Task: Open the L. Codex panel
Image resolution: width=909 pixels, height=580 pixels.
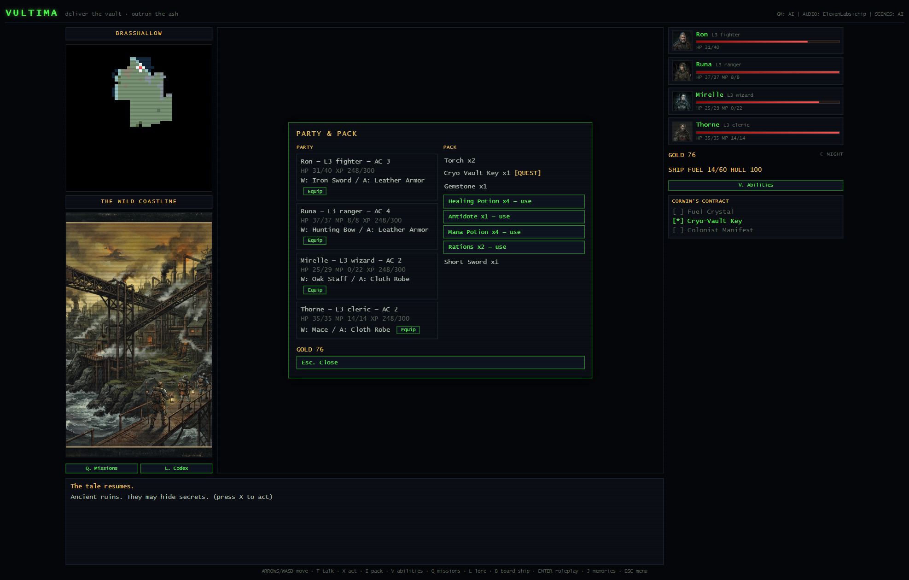Action: pos(176,469)
